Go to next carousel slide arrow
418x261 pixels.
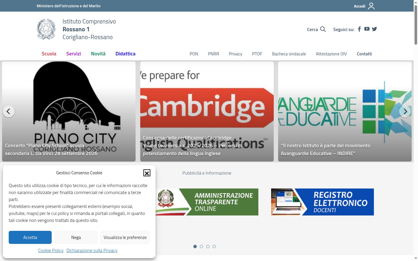[x=405, y=111]
